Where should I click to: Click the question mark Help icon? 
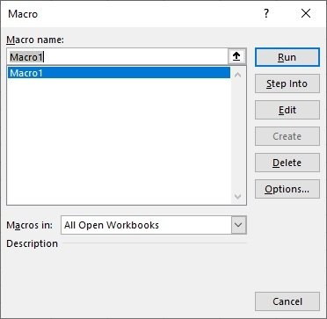click(266, 14)
